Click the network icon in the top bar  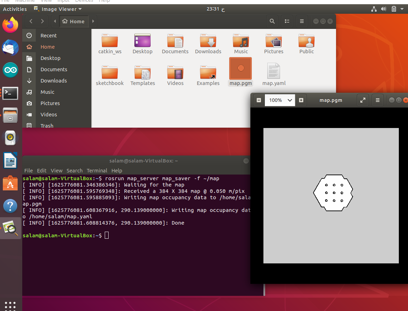(x=373, y=9)
